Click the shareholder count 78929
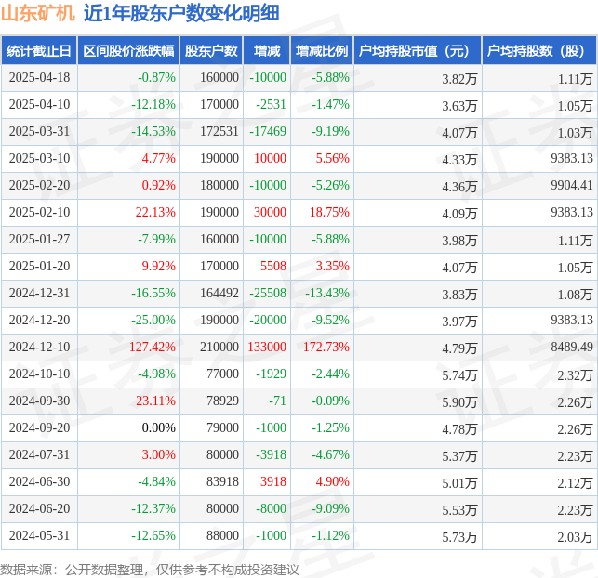The width and height of the screenshot is (598, 578). (222, 401)
